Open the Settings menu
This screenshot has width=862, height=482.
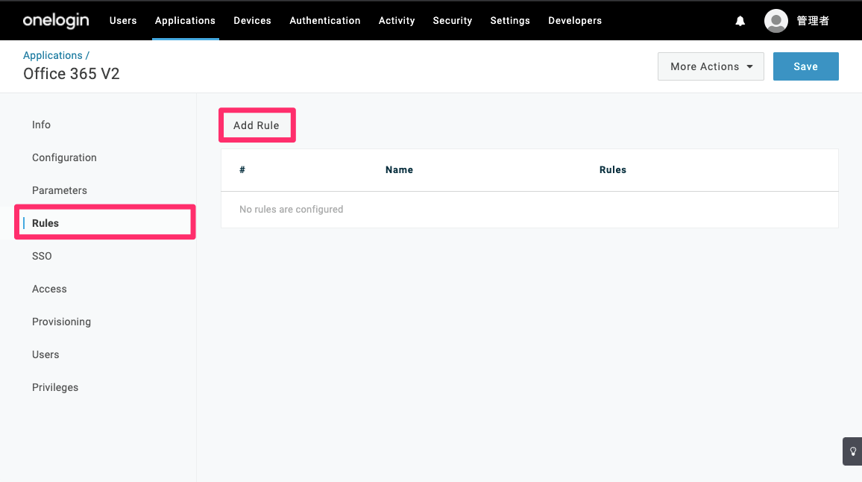[510, 20]
